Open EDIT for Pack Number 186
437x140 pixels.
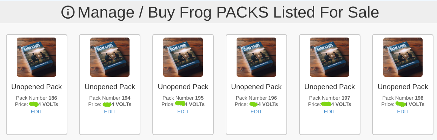(37, 112)
